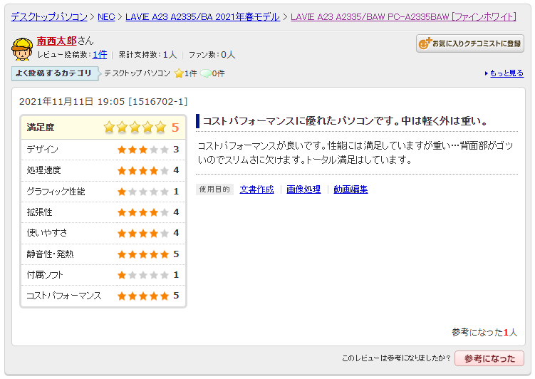This screenshot has width=535, height=379.
Task: Click the グラフィック性能 star rating icons
Action: (142, 192)
